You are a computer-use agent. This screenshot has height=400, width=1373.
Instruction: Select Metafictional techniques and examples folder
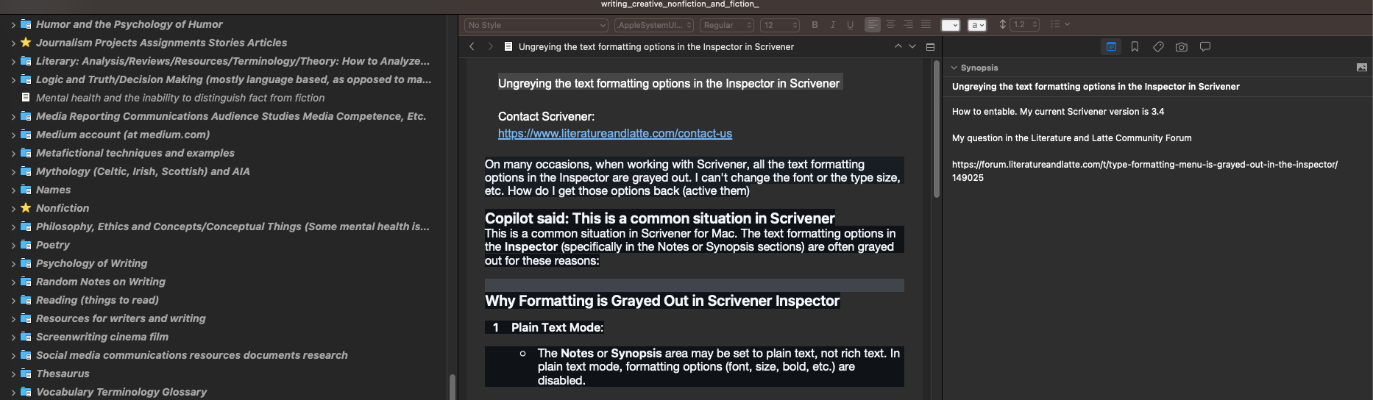[x=135, y=153]
